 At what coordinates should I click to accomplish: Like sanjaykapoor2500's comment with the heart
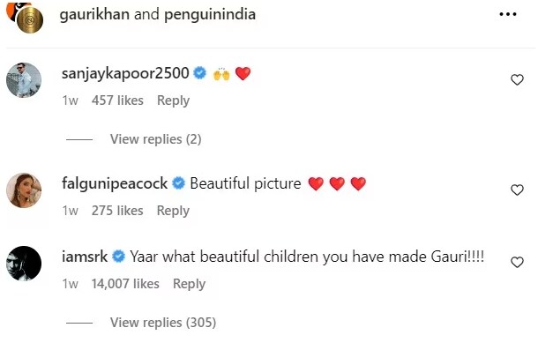517,80
